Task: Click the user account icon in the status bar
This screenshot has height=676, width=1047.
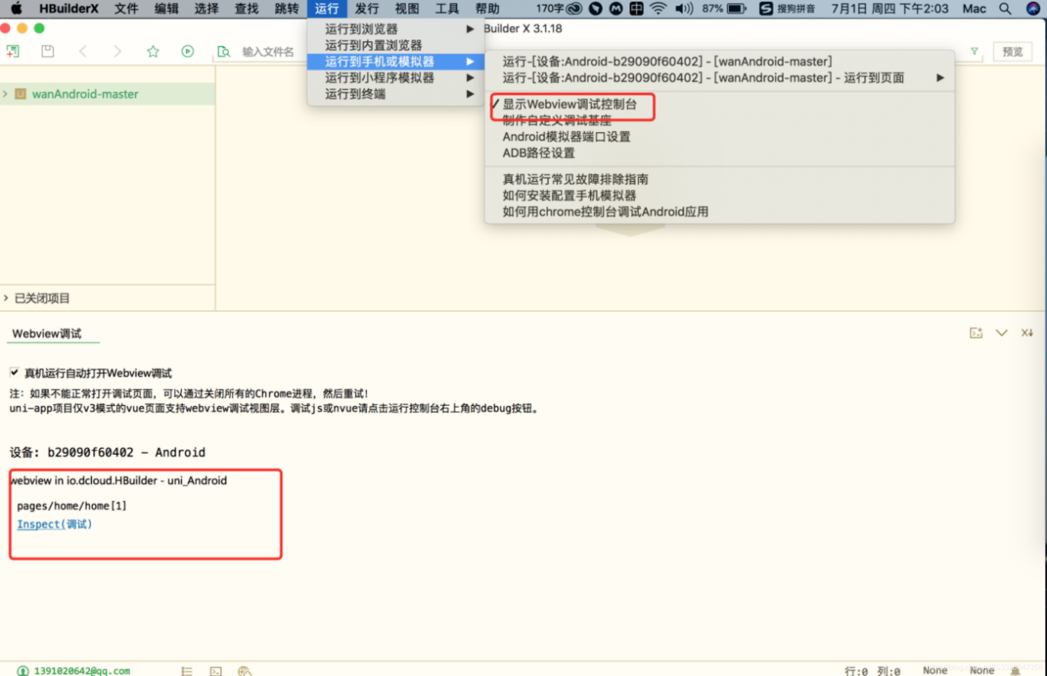Action: point(23,671)
